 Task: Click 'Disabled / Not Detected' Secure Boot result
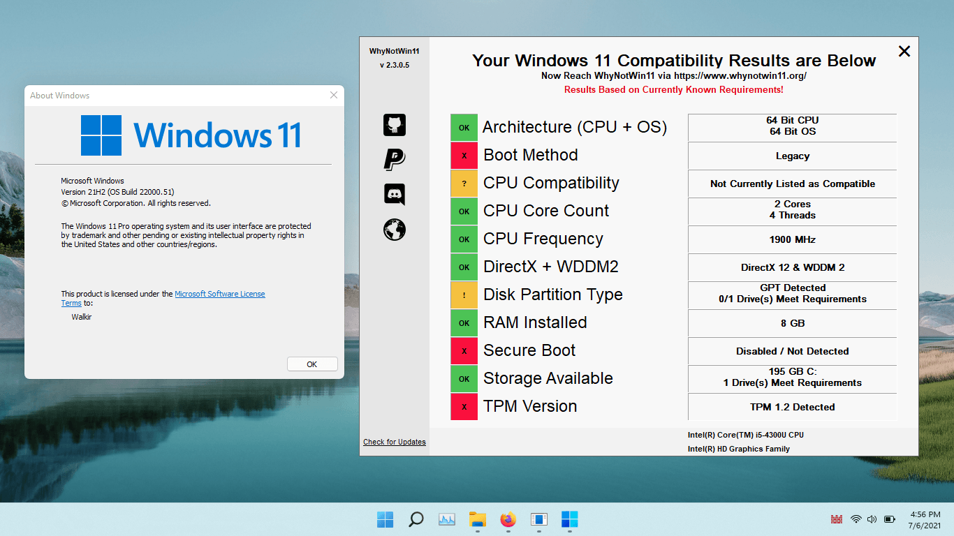click(x=793, y=351)
